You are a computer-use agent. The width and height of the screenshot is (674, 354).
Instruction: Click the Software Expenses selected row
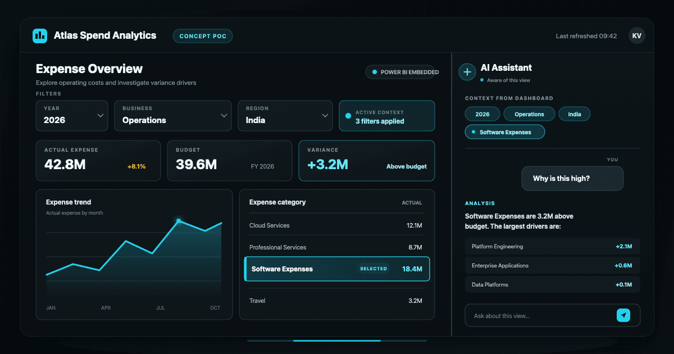pos(337,269)
